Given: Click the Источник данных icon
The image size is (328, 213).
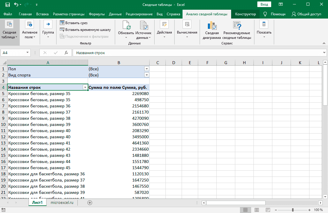Looking at the screenshot, I should [x=143, y=26].
